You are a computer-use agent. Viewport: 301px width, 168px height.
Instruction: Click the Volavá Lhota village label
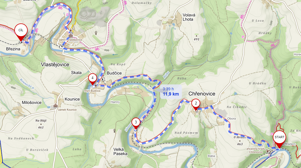pyautogui.click(x=189, y=17)
